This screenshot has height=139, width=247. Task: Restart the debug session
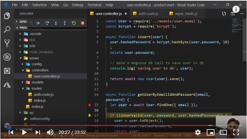coord(73,23)
